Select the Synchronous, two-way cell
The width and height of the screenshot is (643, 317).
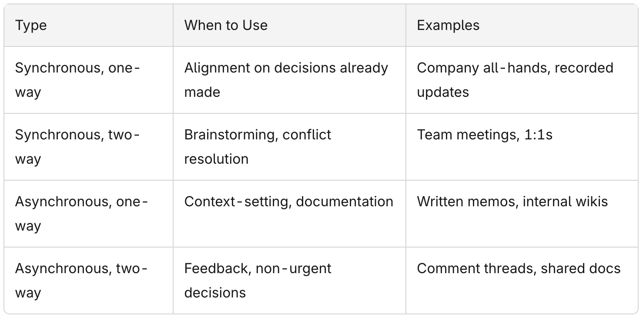click(89, 147)
